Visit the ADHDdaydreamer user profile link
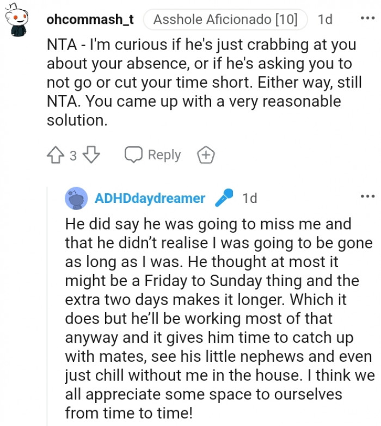Image resolution: width=381 pixels, height=426 pixels. coord(150,199)
